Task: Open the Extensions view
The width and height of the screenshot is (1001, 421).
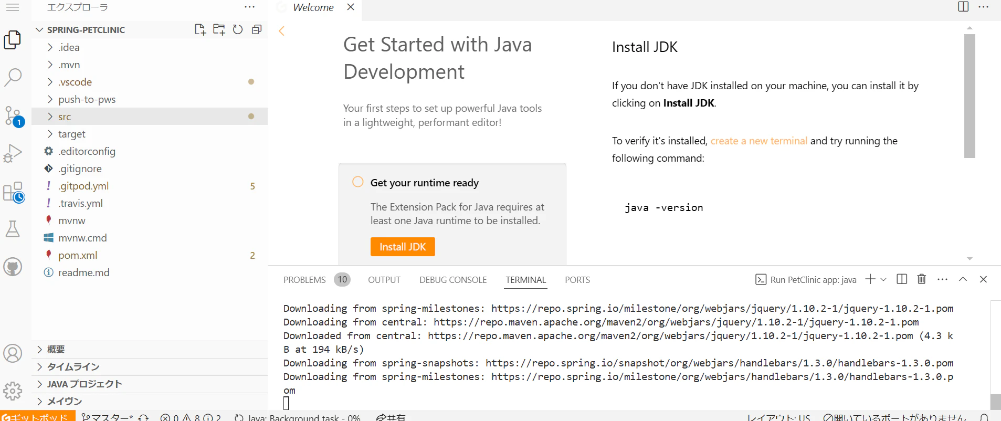Action: click(14, 192)
